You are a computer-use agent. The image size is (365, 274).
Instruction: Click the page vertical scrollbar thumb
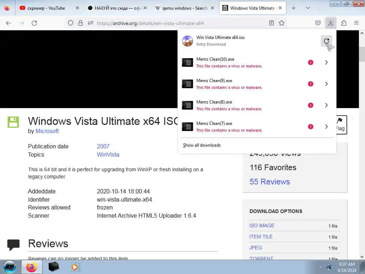coord(362,54)
